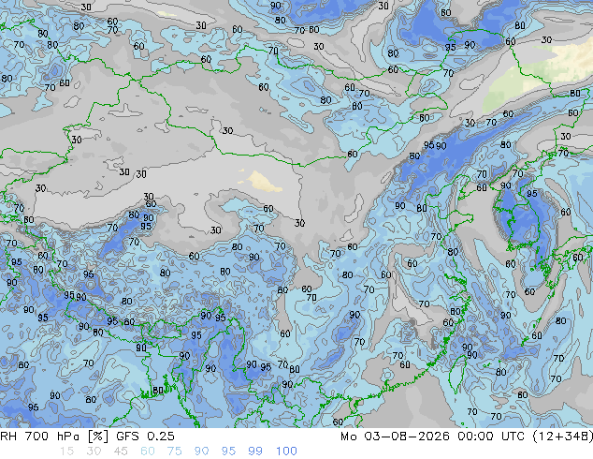Select the "GFS 0.25" model label

tap(146, 437)
